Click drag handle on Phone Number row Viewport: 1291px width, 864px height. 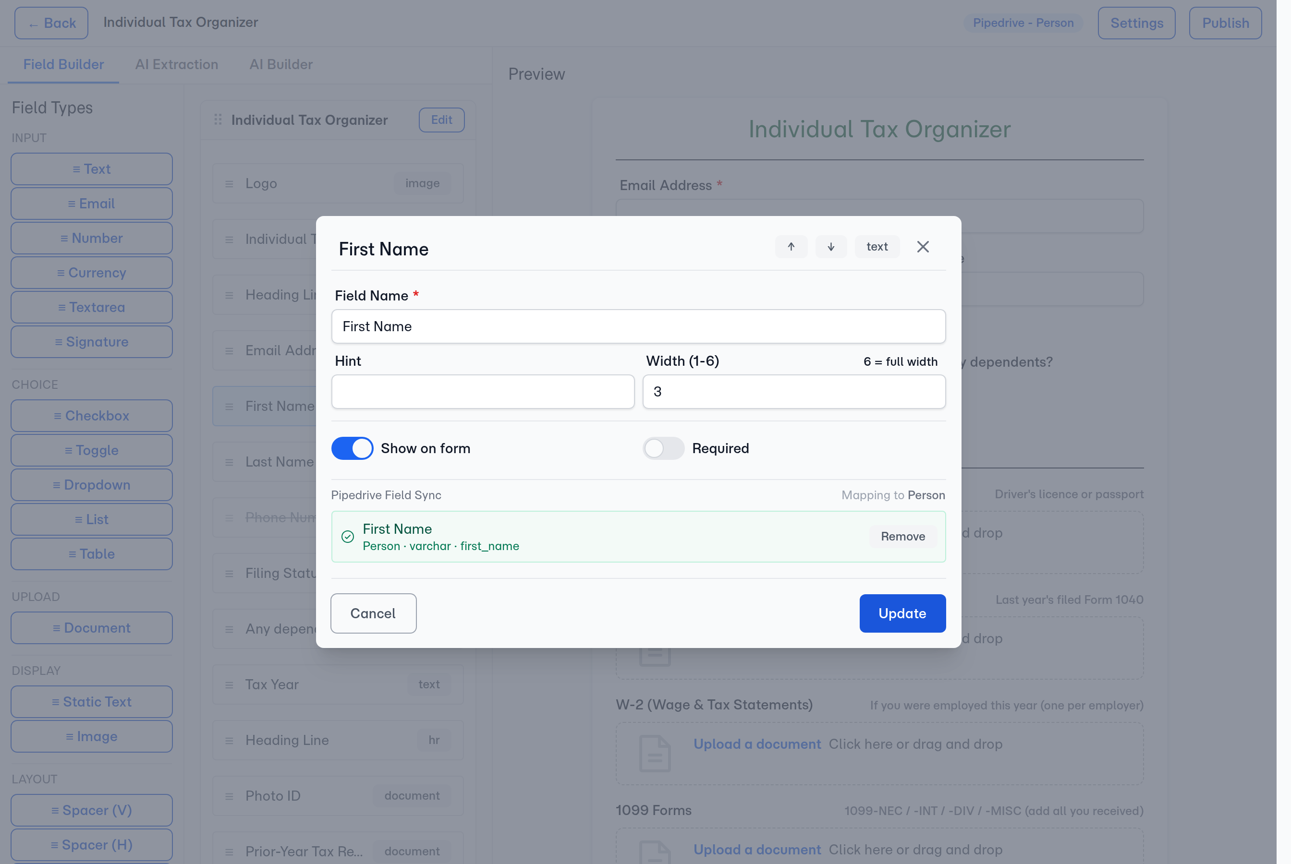tap(229, 518)
